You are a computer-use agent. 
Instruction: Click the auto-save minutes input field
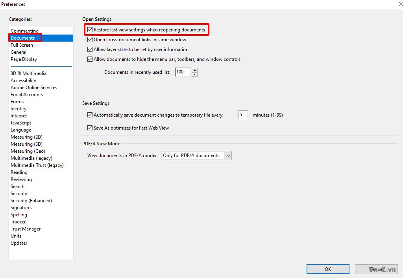point(243,115)
